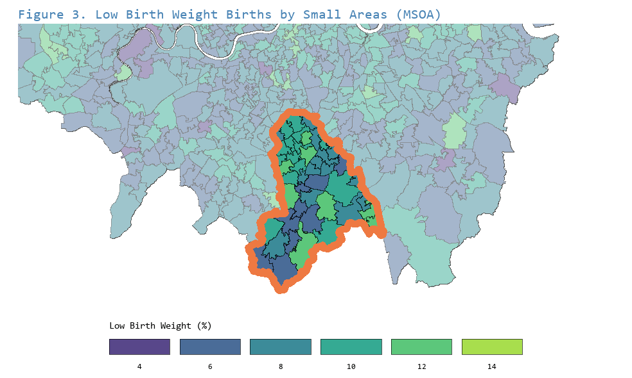The height and width of the screenshot is (378, 632).
Task: Click the legend tick label "8"
Action: pos(281,366)
